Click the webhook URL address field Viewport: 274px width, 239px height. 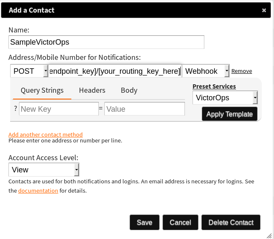[x=115, y=71]
